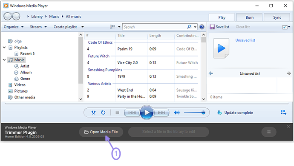Viewport: 294px width, 166px height.
Task: Click Open Media File button
Action: click(101, 132)
